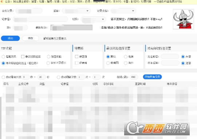The height and width of the screenshot is (139, 197).
Task: Open the 线路 line dropdown
Action: pos(93,19)
